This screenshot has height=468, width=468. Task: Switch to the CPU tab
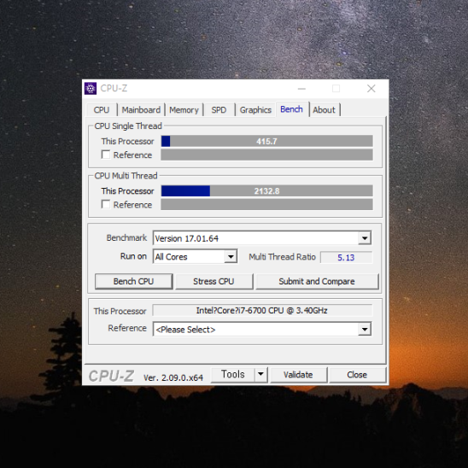click(x=102, y=110)
